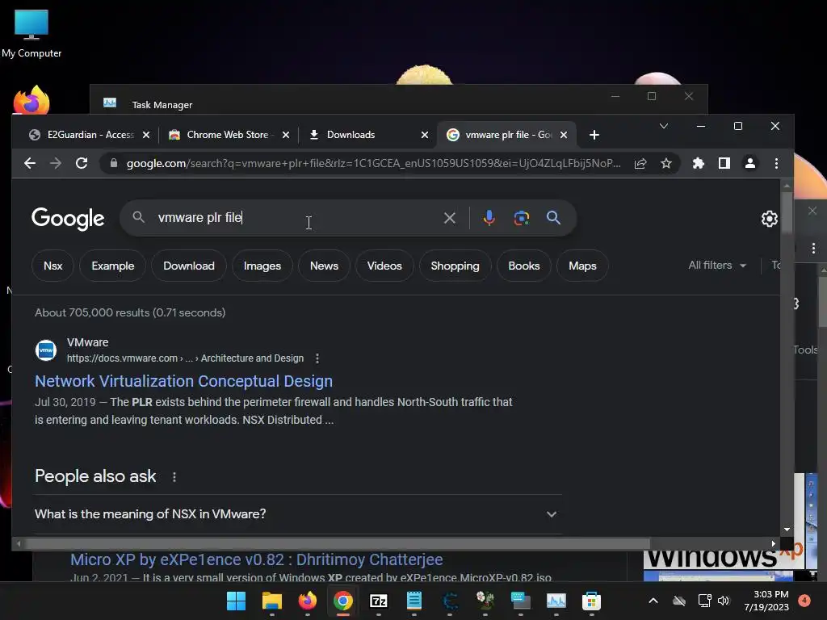Screen dimensions: 827x620
Task: Reload the Google search page
Action: [82, 163]
